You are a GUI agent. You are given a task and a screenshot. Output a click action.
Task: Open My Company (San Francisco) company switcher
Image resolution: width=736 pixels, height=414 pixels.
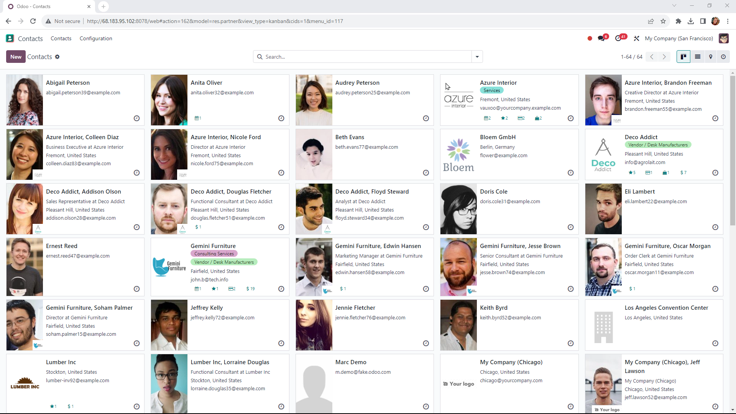tap(679, 38)
